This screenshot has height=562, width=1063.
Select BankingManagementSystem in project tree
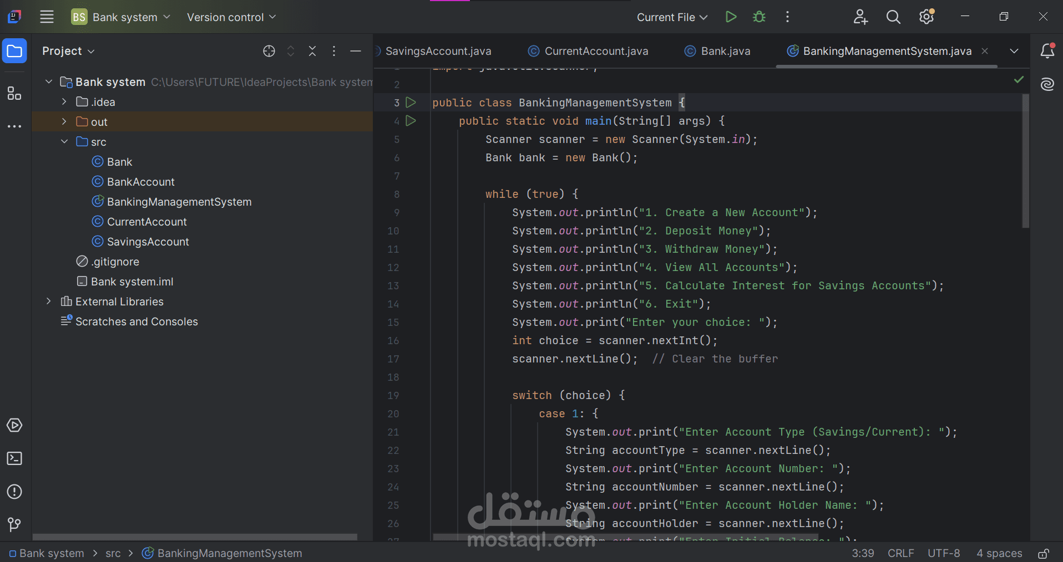[x=172, y=202]
